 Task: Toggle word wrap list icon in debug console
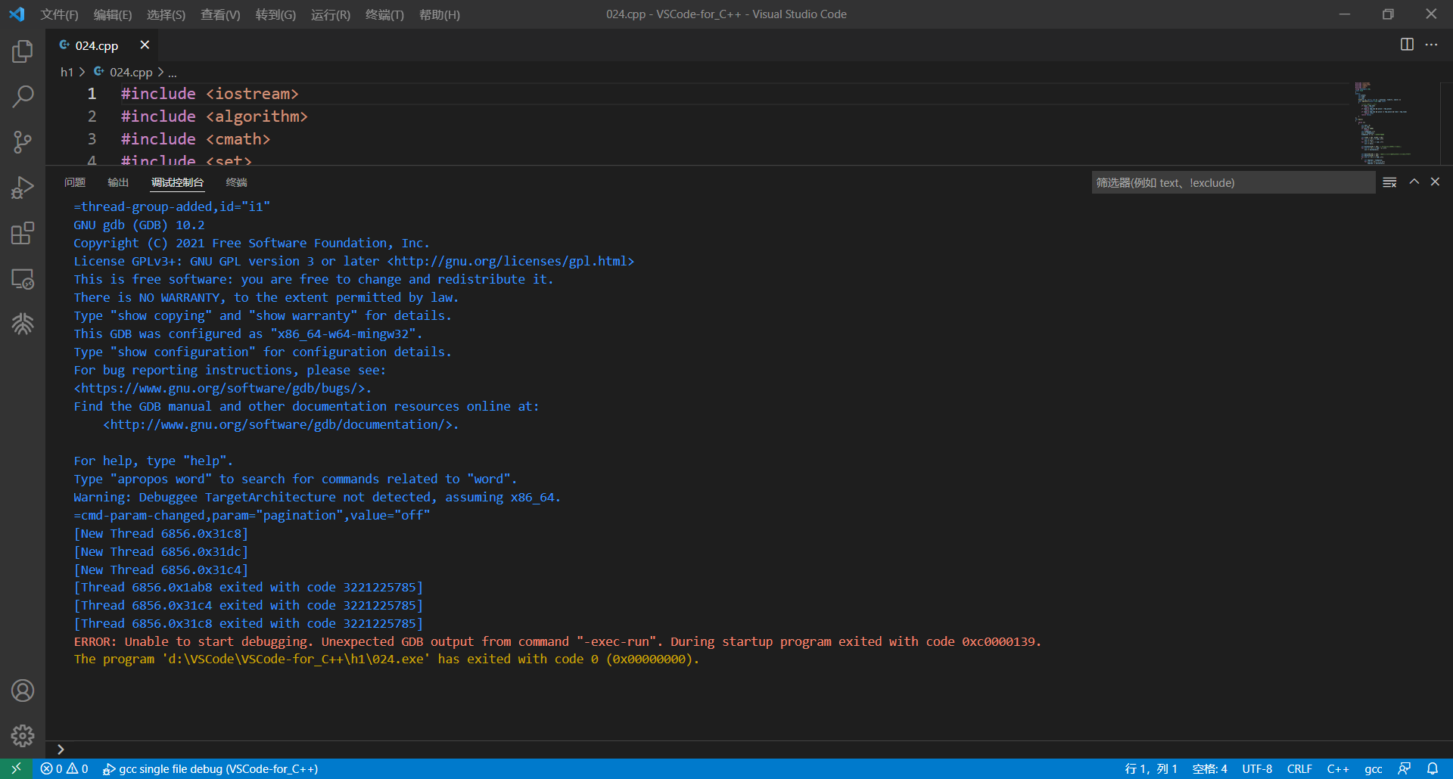pos(1390,182)
